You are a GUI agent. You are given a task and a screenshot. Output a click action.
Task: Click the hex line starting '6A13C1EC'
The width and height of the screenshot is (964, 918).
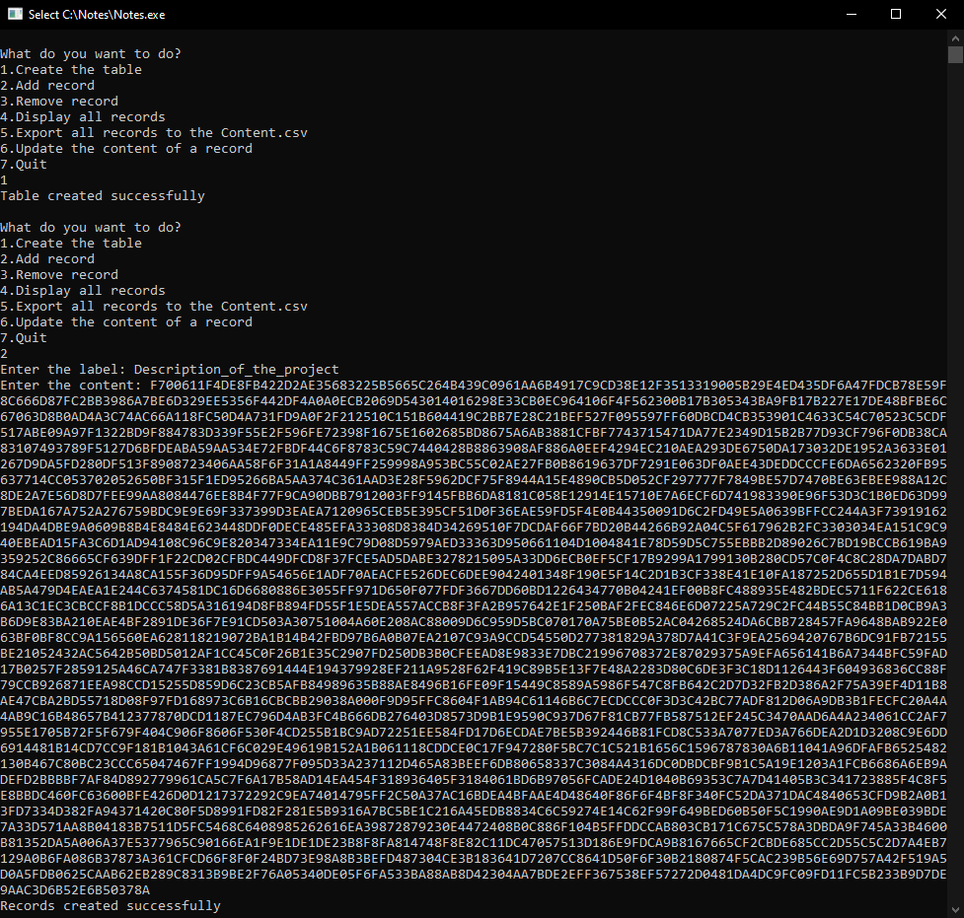point(474,605)
